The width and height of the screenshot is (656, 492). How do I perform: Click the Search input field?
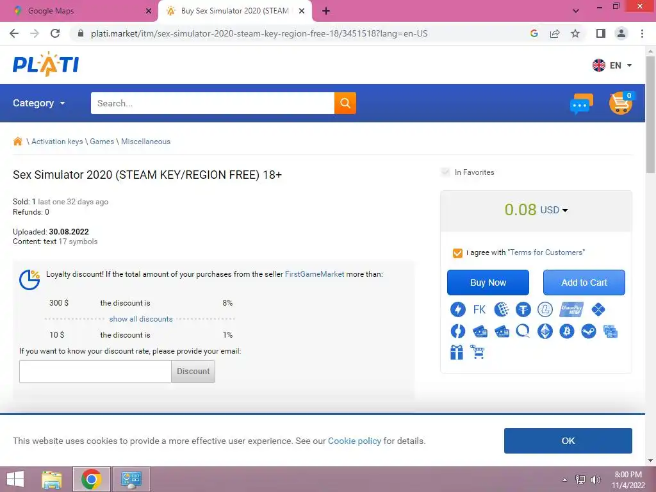[x=213, y=103]
